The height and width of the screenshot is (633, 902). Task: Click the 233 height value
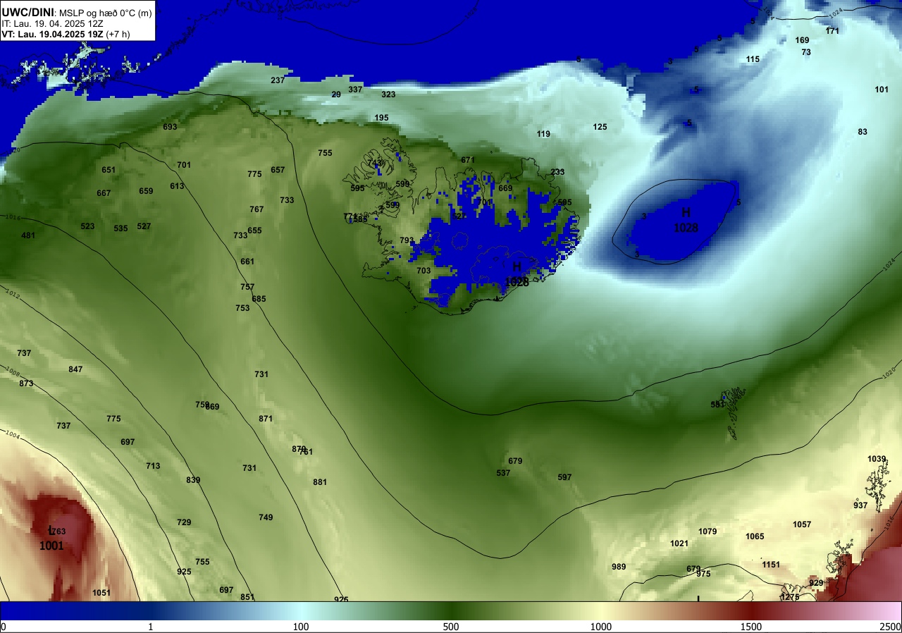(x=557, y=172)
